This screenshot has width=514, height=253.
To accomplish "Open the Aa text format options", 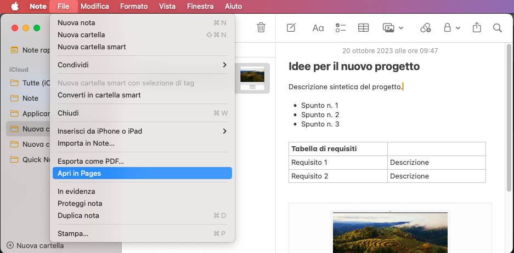I will (x=318, y=27).
